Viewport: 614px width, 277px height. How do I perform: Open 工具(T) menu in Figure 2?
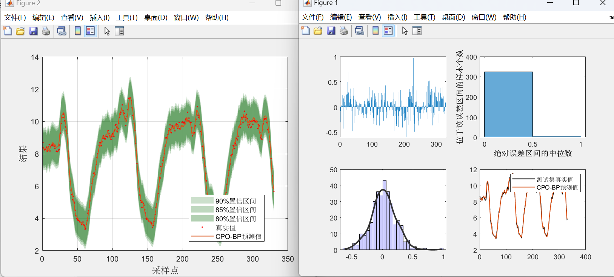click(127, 18)
